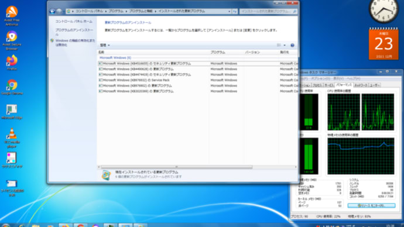Click the update list horizontal scrollbar thumb
This screenshot has height=227, width=404.
coord(177,167)
